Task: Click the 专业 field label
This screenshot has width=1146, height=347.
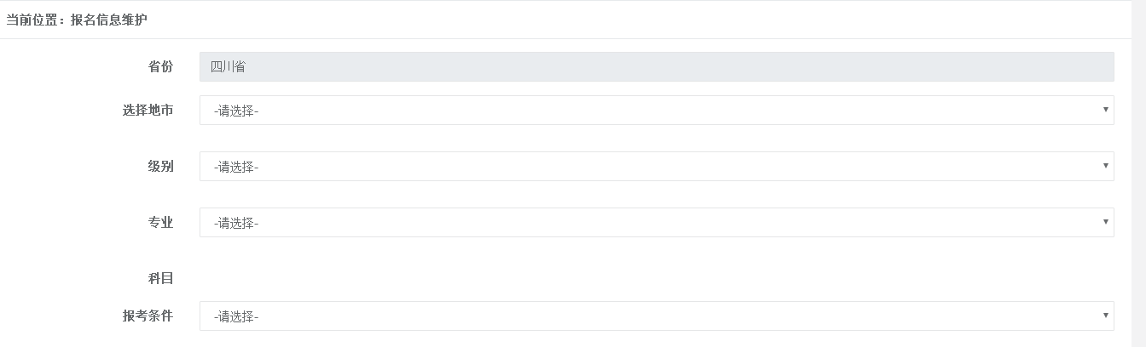Action: (160, 222)
